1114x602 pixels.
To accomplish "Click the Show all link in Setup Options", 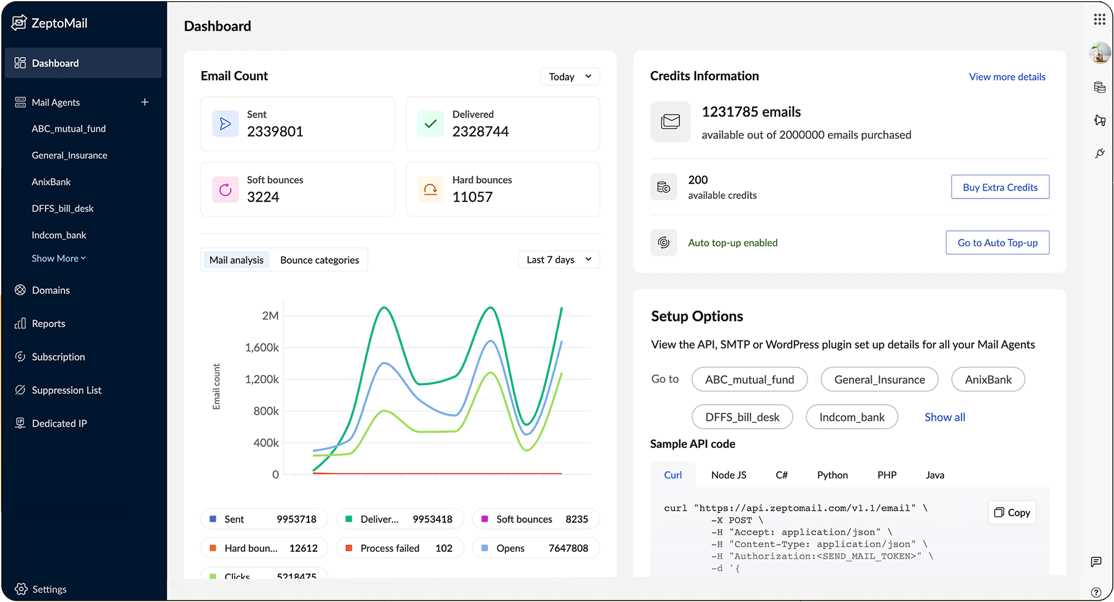I will pos(945,417).
